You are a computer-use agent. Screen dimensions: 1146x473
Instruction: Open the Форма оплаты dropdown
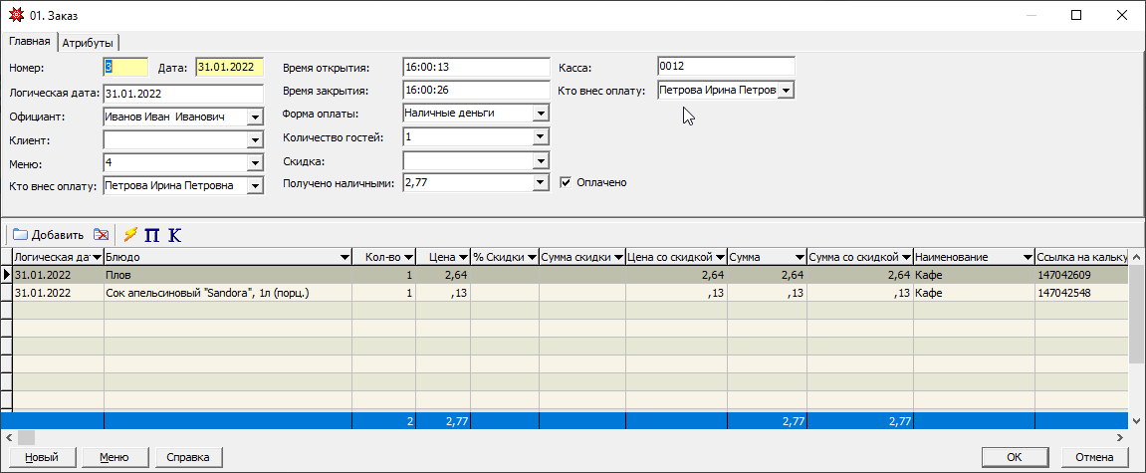point(541,114)
